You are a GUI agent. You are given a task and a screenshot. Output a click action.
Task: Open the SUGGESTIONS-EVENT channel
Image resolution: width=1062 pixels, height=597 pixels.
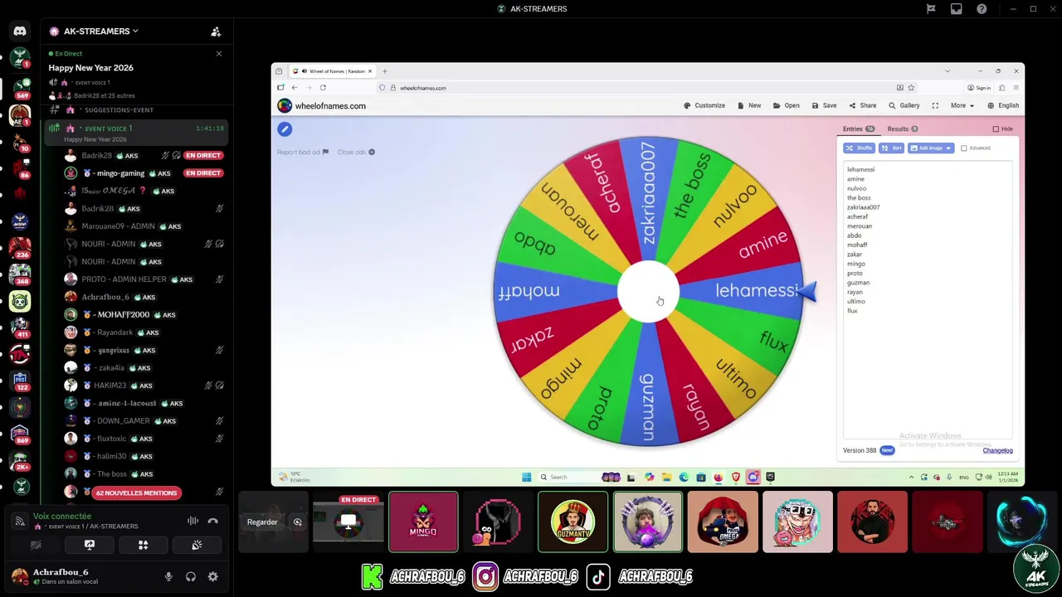(117, 109)
